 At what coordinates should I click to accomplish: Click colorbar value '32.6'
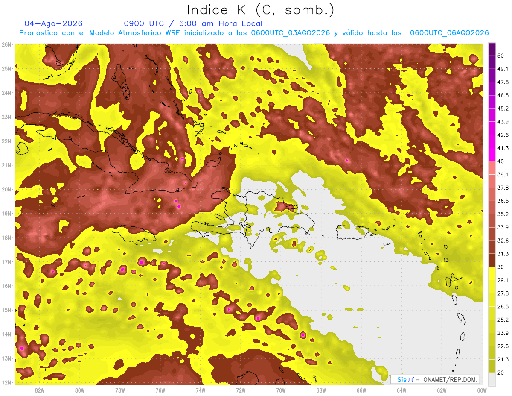click(x=503, y=241)
